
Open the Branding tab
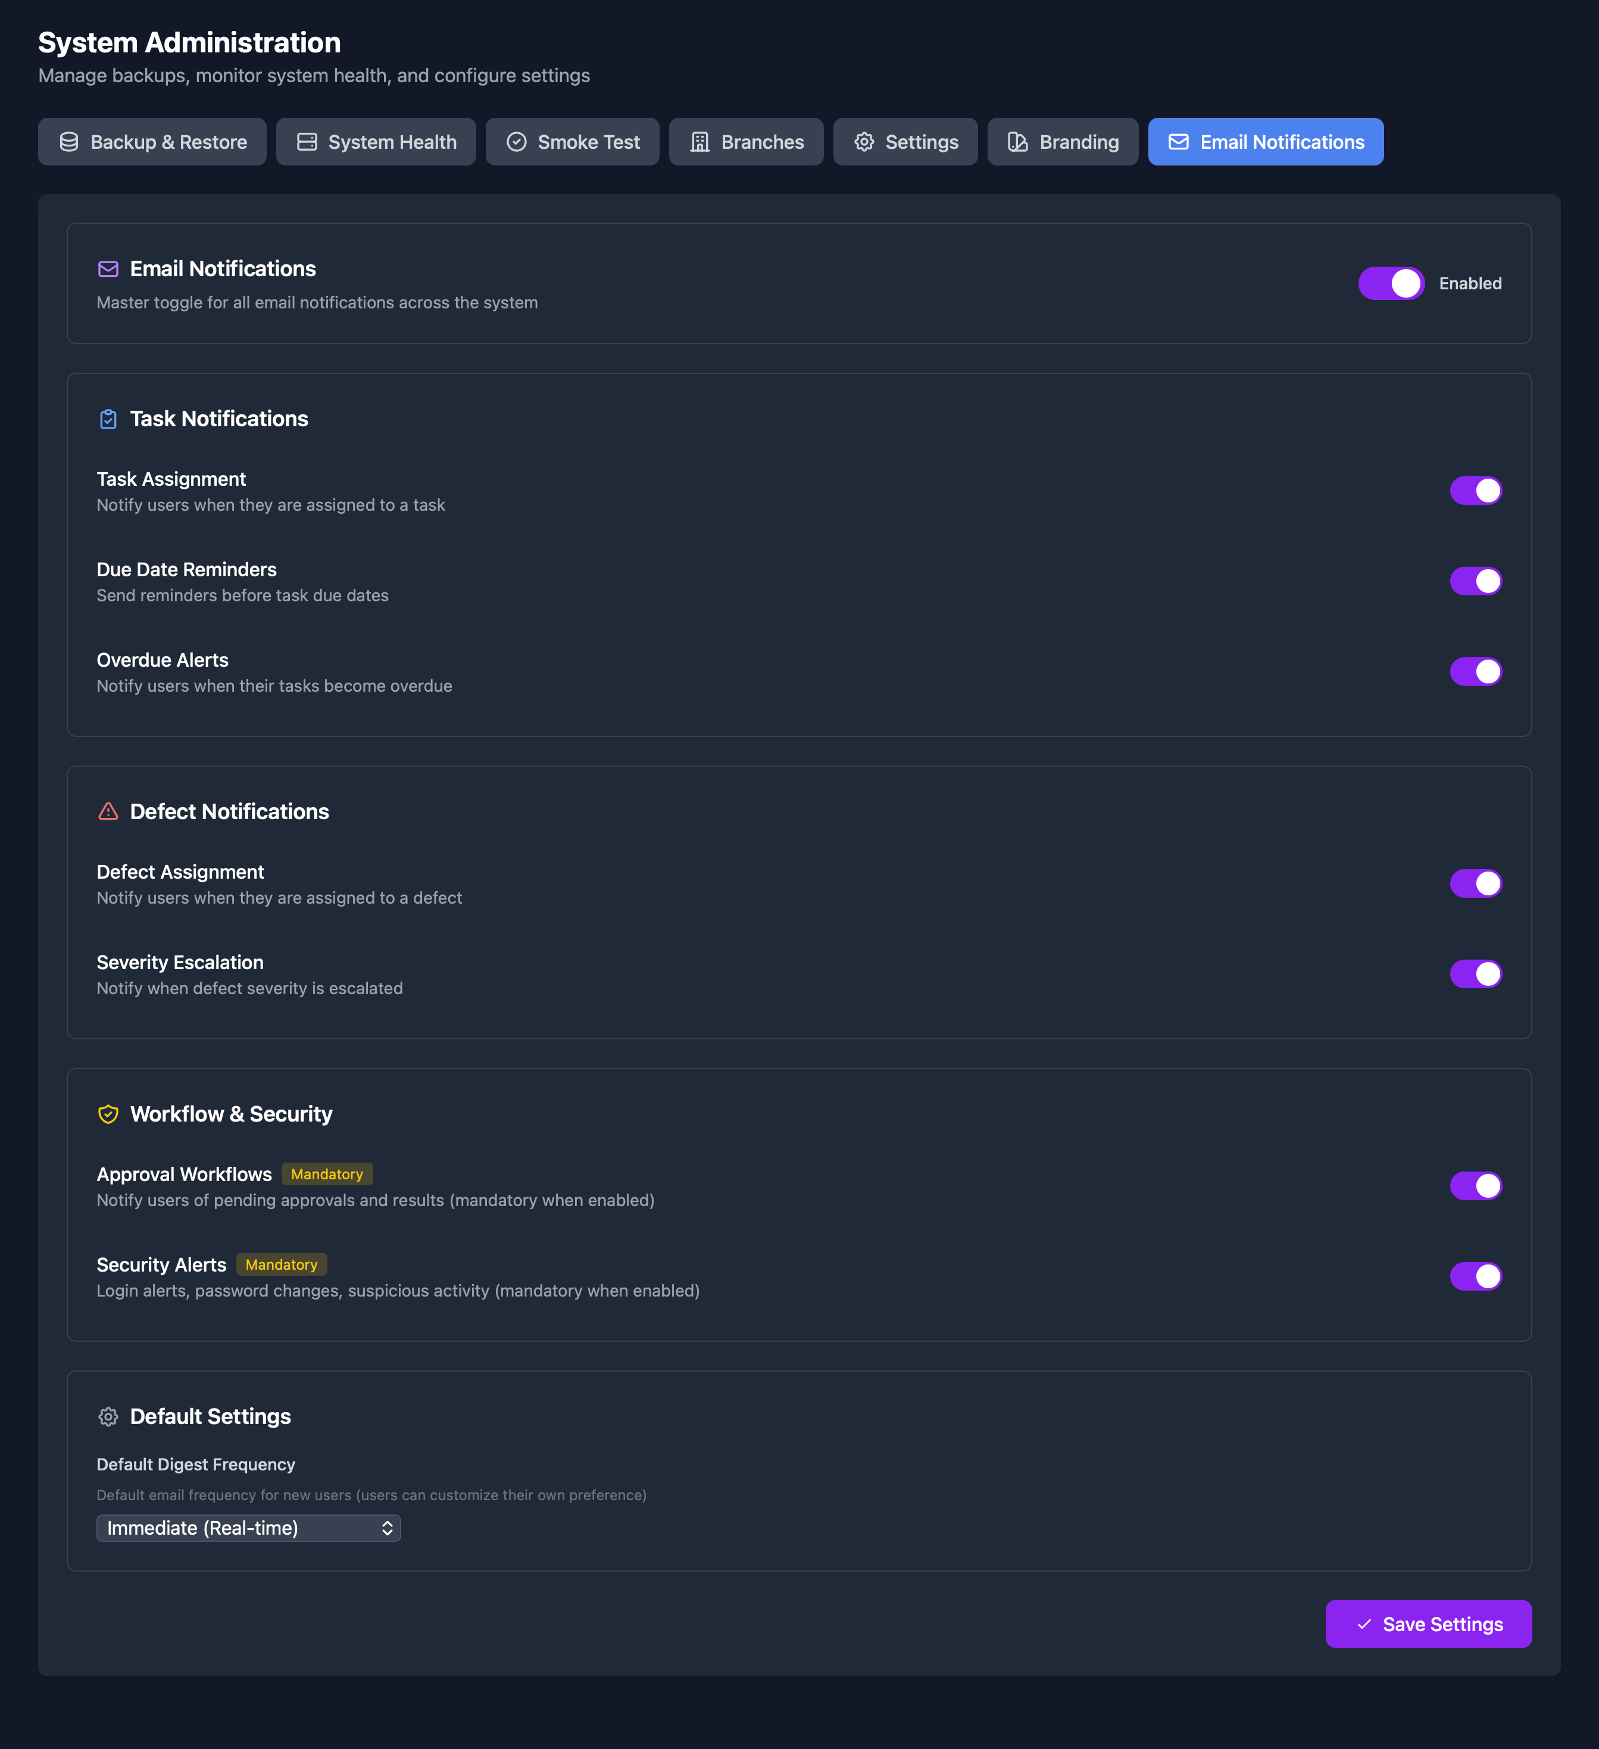(1063, 142)
